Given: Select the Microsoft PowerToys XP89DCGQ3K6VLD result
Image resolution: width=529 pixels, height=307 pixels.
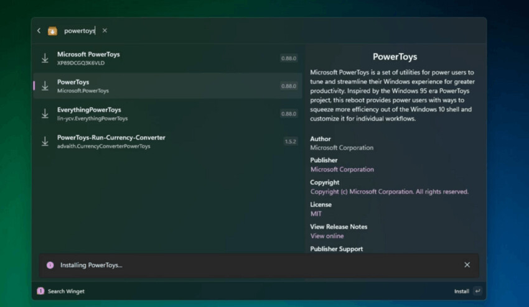Looking at the screenshot, I should [167, 58].
